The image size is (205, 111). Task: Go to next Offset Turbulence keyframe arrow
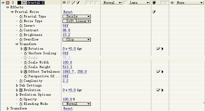pyautogui.click(x=162, y=72)
